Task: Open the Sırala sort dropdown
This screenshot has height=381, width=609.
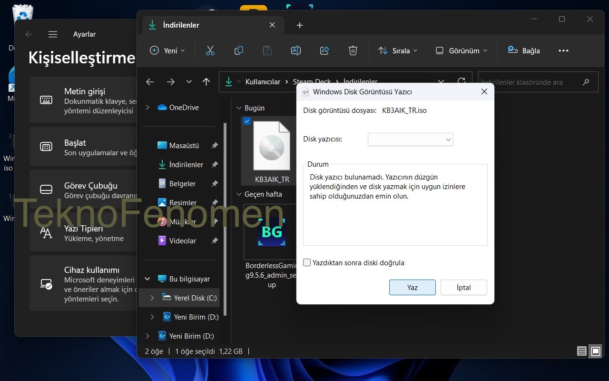Action: [x=398, y=50]
